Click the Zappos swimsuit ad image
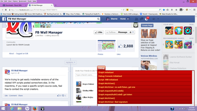197x111 pixels. [x=149, y=34]
